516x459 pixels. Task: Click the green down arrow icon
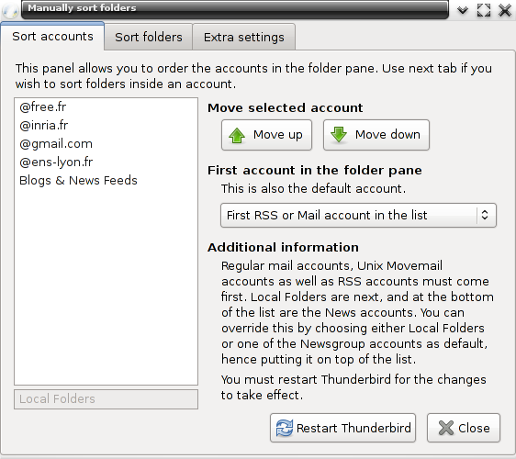point(339,135)
